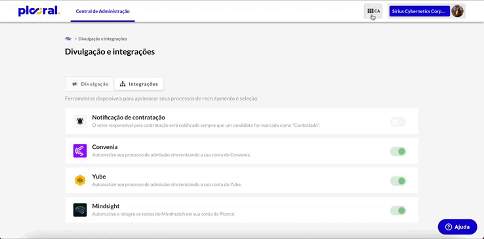Image resolution: width=484 pixels, height=239 pixels.
Task: Switch to the Divulgação tab
Action: (90, 84)
